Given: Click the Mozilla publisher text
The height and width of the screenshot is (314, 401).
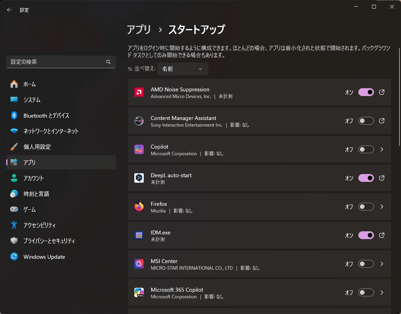Looking at the screenshot, I should click(x=158, y=211).
